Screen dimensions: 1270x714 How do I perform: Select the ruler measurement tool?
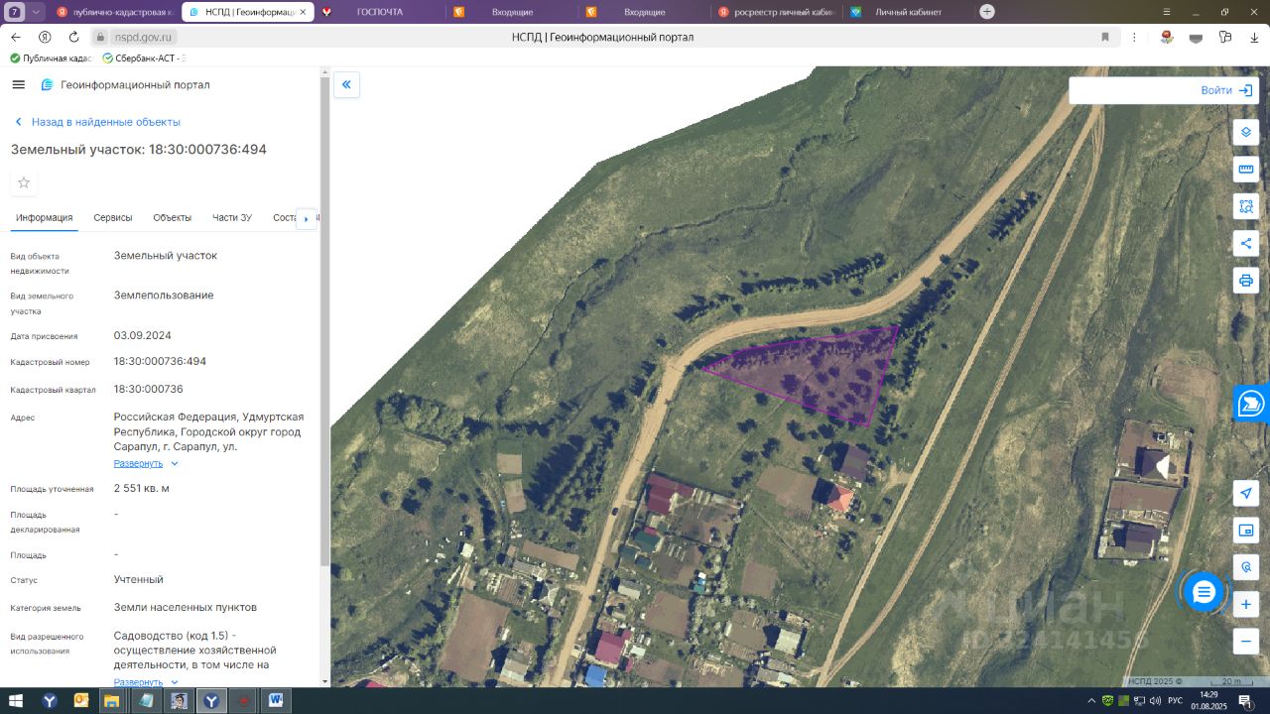(x=1246, y=170)
